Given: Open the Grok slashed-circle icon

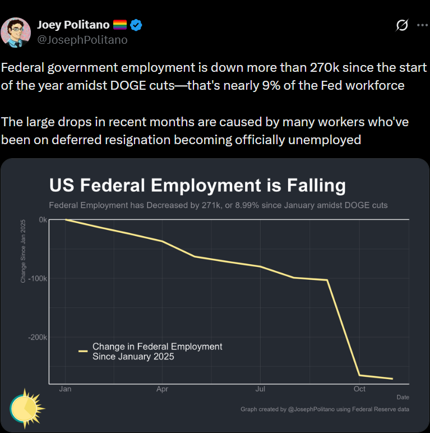Looking at the screenshot, I should (x=401, y=25).
